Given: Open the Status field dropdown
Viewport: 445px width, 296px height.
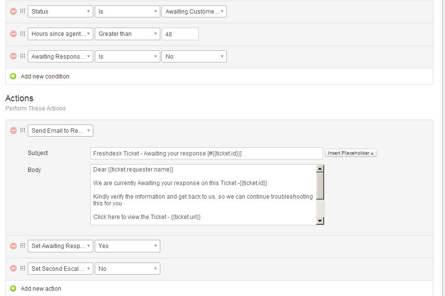Looking at the screenshot, I should tap(60, 11).
